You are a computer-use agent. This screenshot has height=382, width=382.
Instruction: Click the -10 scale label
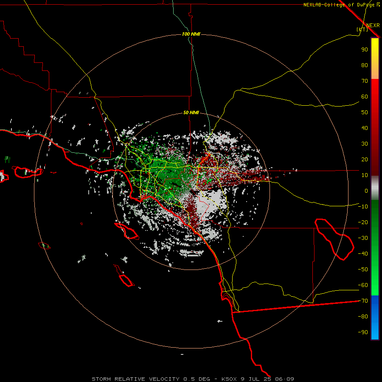tap(363, 207)
